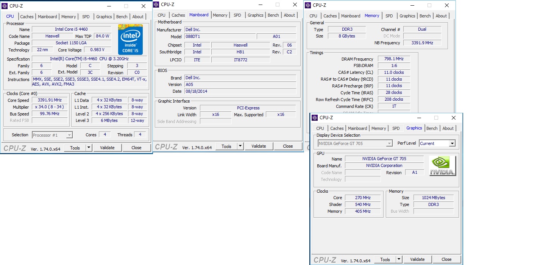Click the NVIDIA logo in Graphics window
The image size is (543, 265).
tap(443, 166)
